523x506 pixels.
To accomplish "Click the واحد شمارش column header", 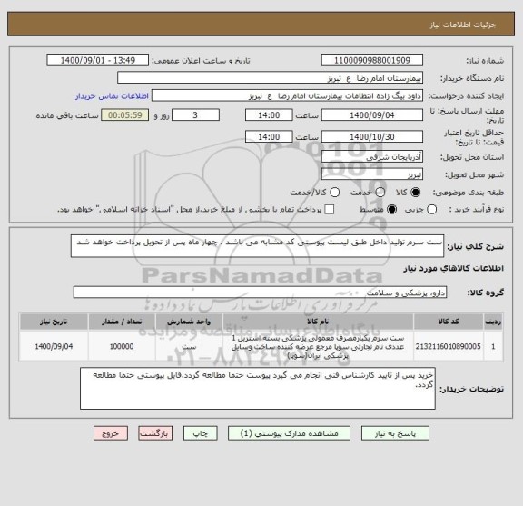I will [189, 322].
